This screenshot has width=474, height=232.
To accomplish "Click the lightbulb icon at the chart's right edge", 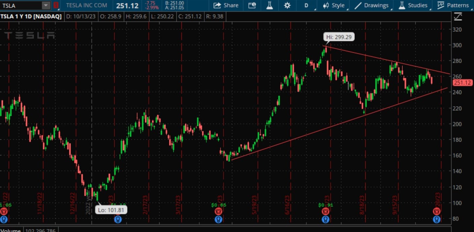I will [x=437, y=220].
